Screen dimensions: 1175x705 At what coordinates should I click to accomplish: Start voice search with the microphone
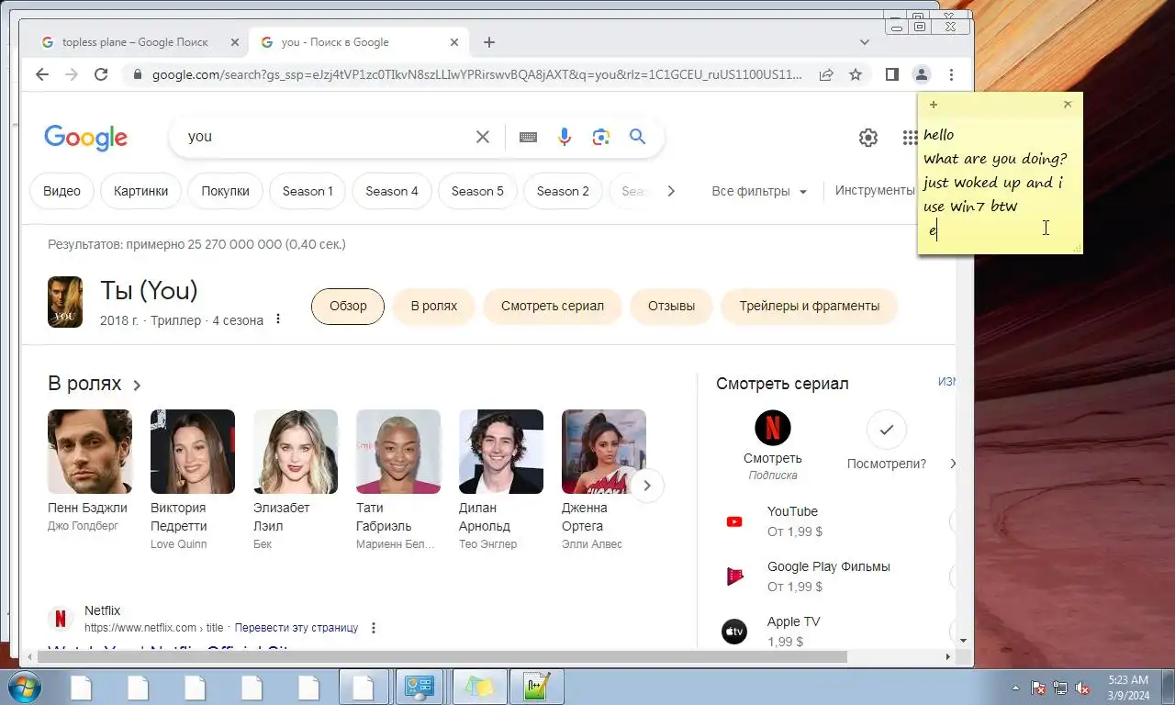pos(565,137)
